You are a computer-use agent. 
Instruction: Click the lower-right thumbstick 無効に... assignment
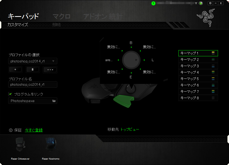[149, 72]
